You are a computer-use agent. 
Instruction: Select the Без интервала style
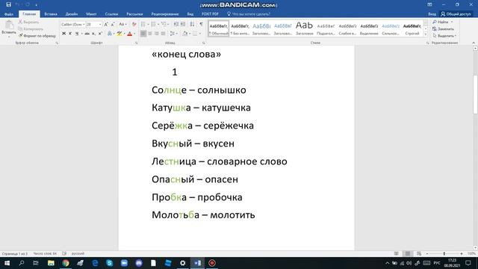(240, 28)
